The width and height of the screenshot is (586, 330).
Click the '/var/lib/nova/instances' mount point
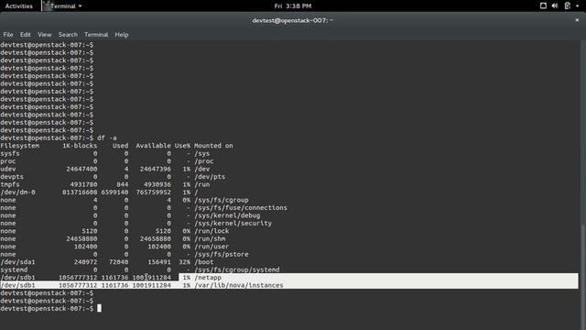(x=239, y=285)
